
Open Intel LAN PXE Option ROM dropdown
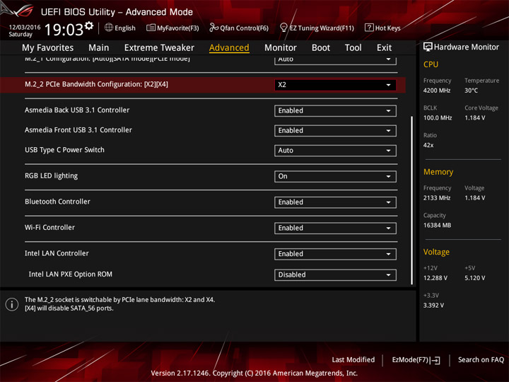335,274
